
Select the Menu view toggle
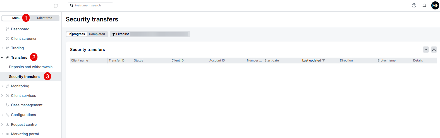pyautogui.click(x=16, y=18)
